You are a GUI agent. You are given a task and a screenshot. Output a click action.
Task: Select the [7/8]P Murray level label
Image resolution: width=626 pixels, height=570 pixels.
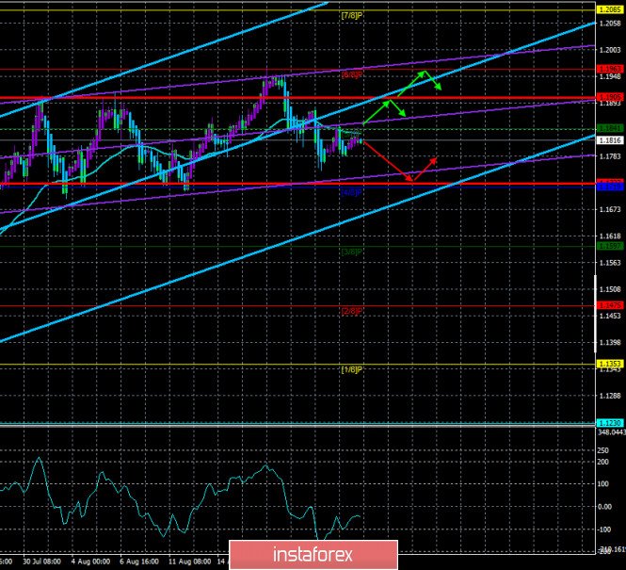coord(352,16)
